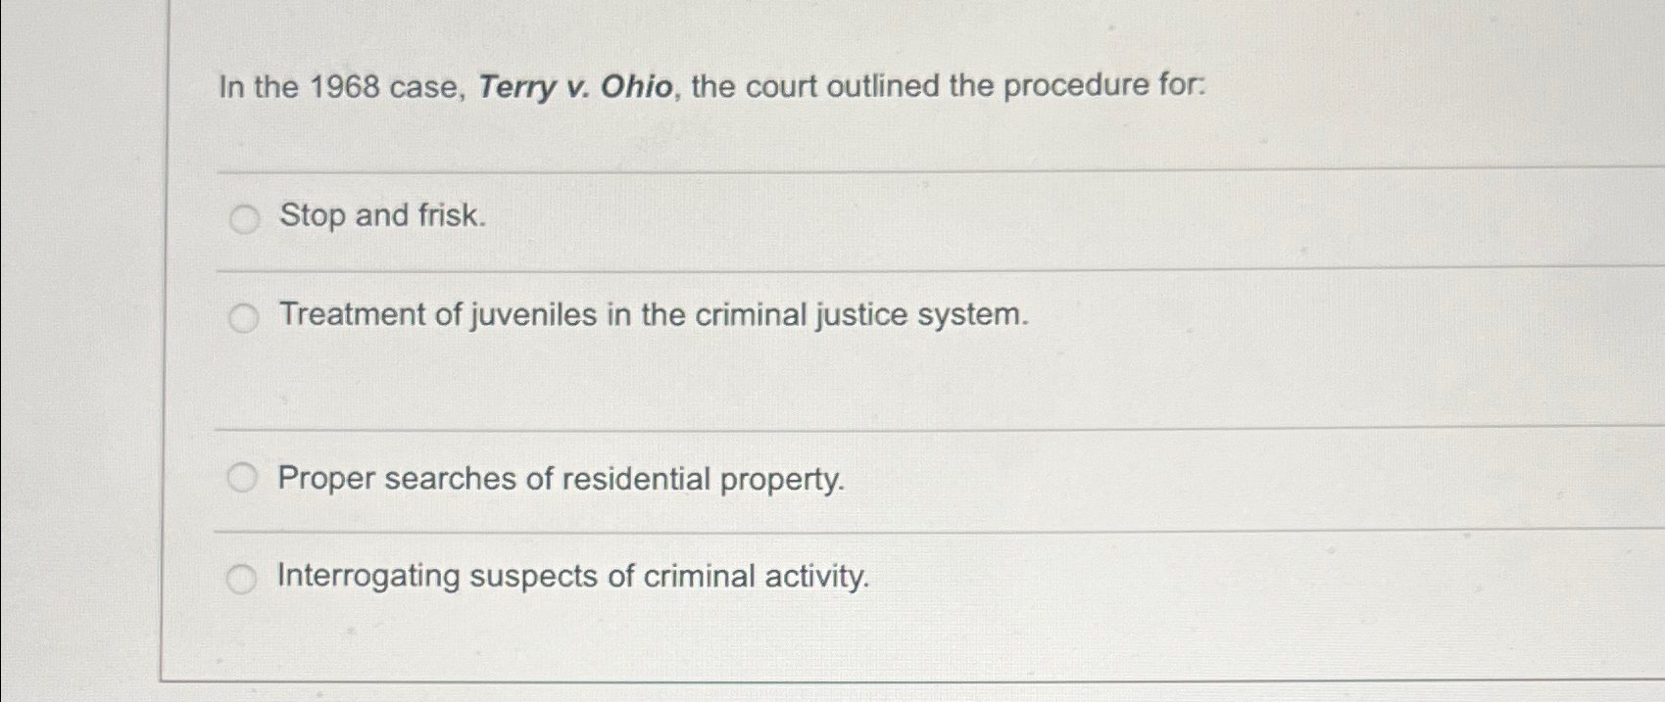The image size is (1665, 702).
Task: Click the 'Stop and frisk' answer text
Action: pos(382,216)
